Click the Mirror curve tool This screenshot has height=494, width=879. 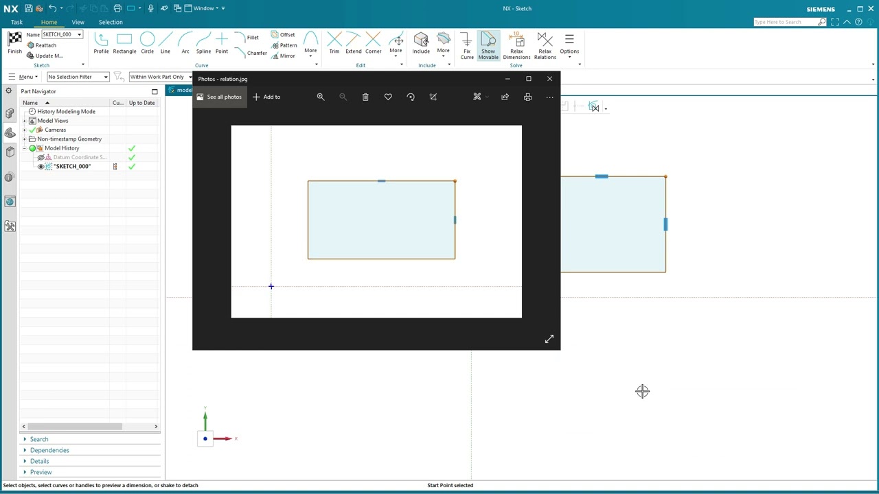click(283, 56)
